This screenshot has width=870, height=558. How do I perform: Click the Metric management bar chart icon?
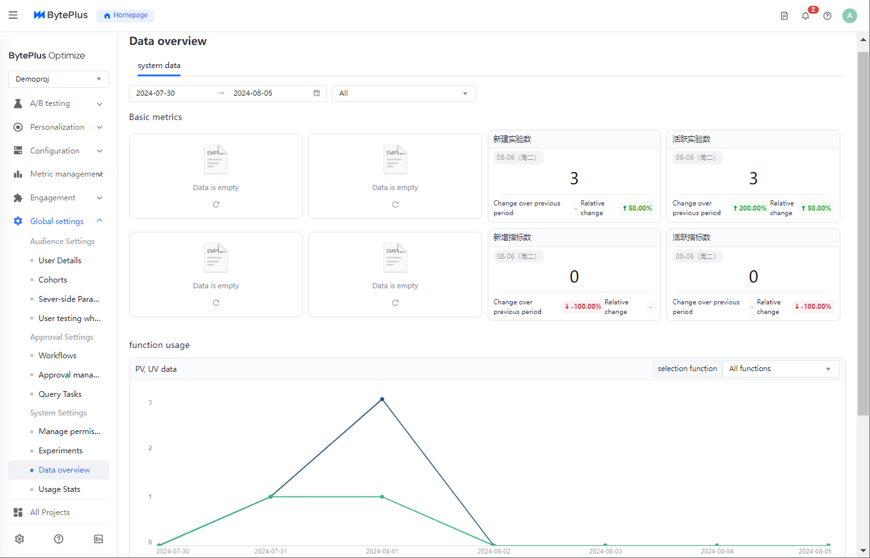(18, 174)
